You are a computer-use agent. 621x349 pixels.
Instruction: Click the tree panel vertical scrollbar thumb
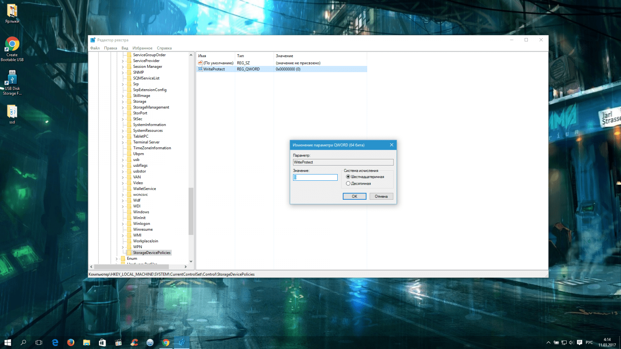click(x=191, y=211)
